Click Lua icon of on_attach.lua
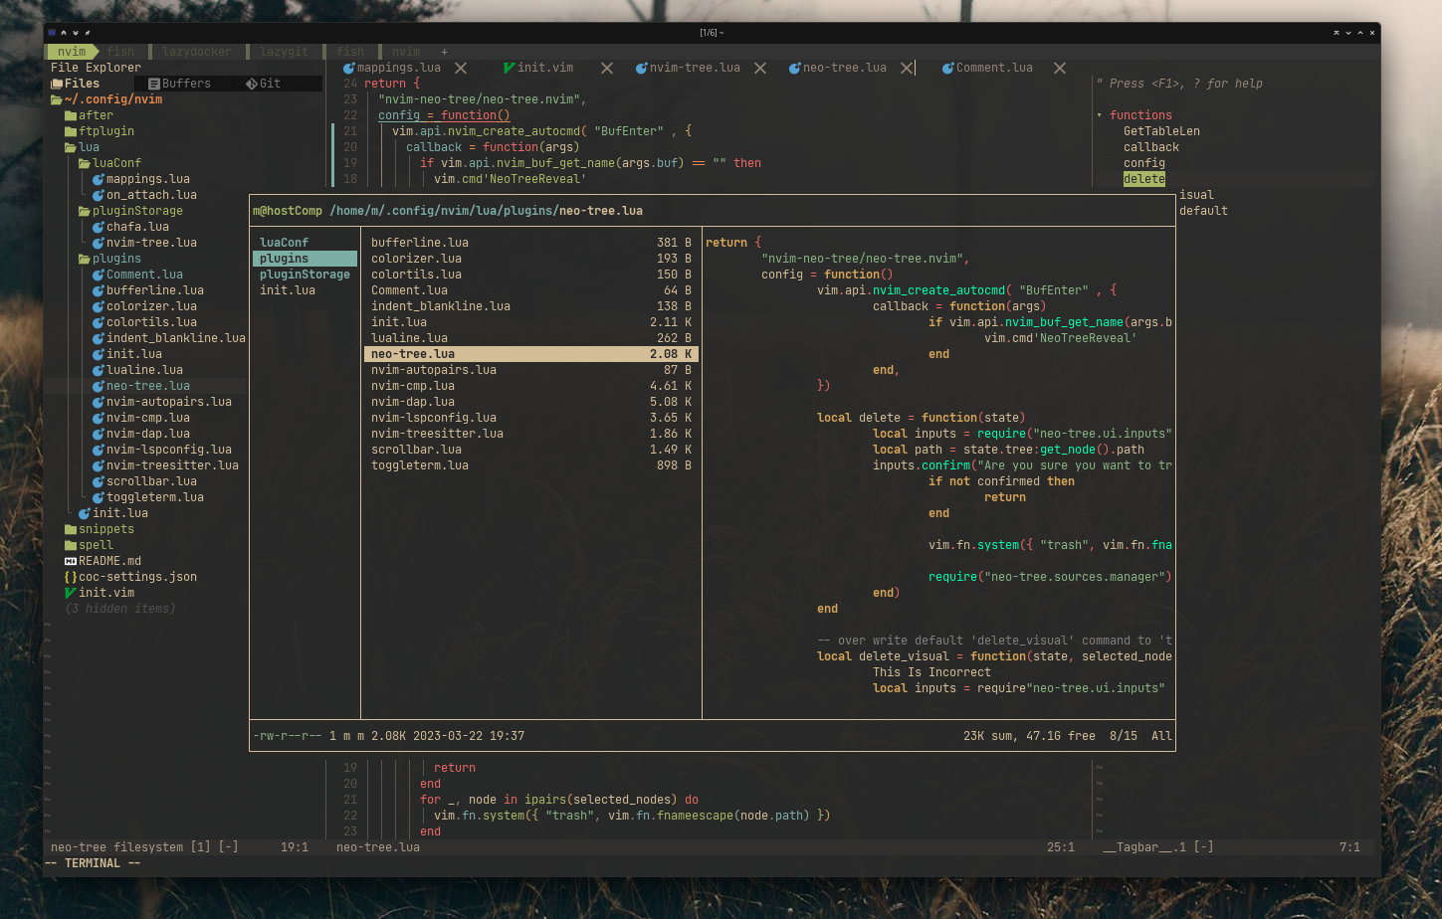This screenshot has height=919, width=1442. coord(99,195)
